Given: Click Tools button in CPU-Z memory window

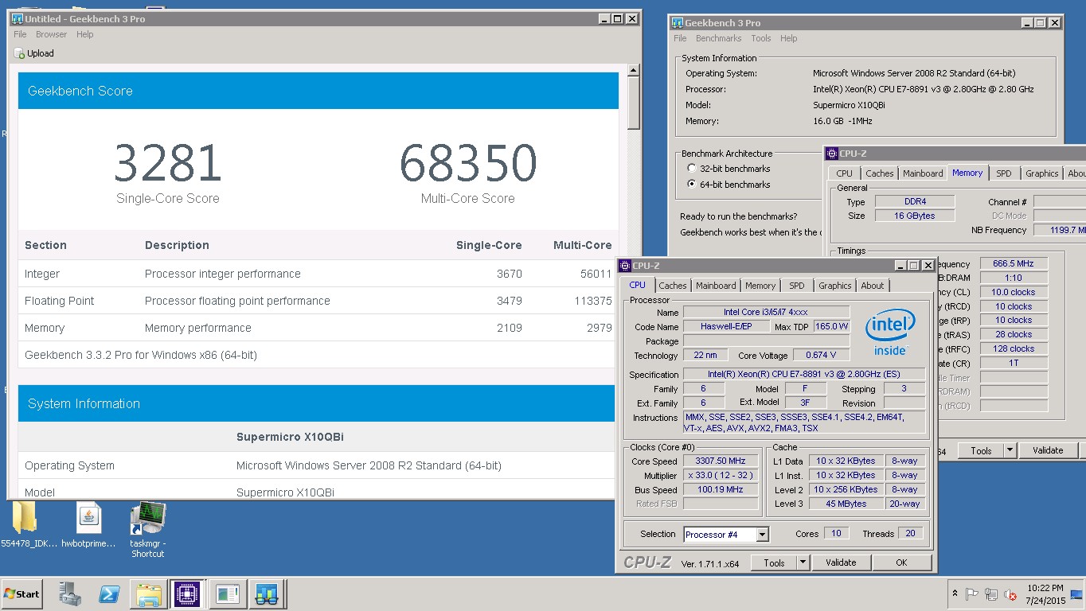Looking at the screenshot, I should [x=981, y=450].
